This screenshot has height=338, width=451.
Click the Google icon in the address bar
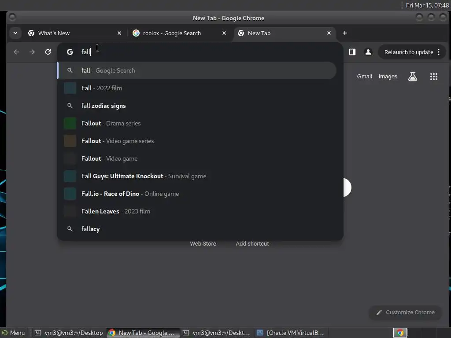pyautogui.click(x=70, y=52)
